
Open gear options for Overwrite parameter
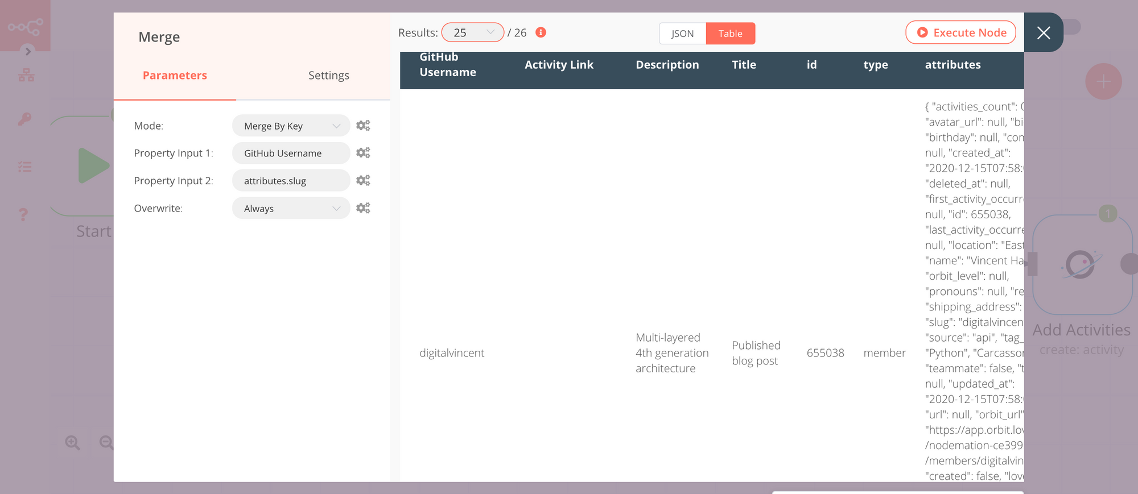point(363,208)
